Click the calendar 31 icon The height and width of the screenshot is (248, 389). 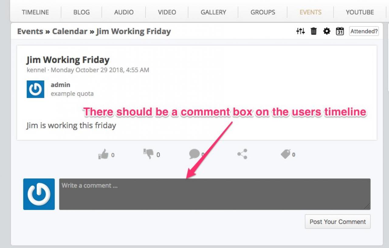coord(340,31)
